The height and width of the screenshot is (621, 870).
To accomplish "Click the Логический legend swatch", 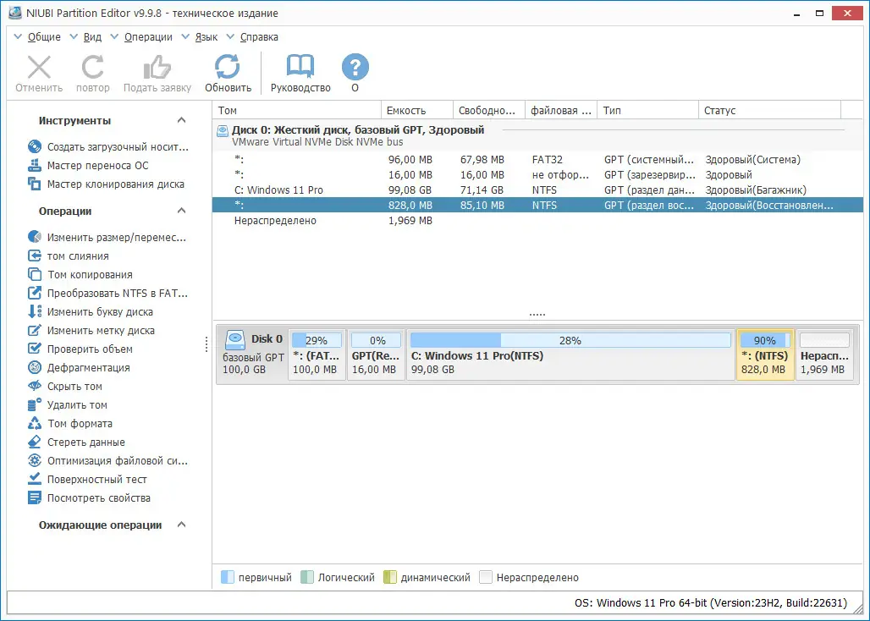I will pyautogui.click(x=307, y=577).
